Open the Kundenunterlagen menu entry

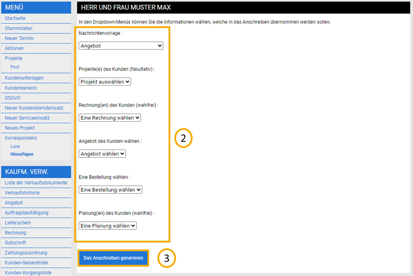point(24,78)
